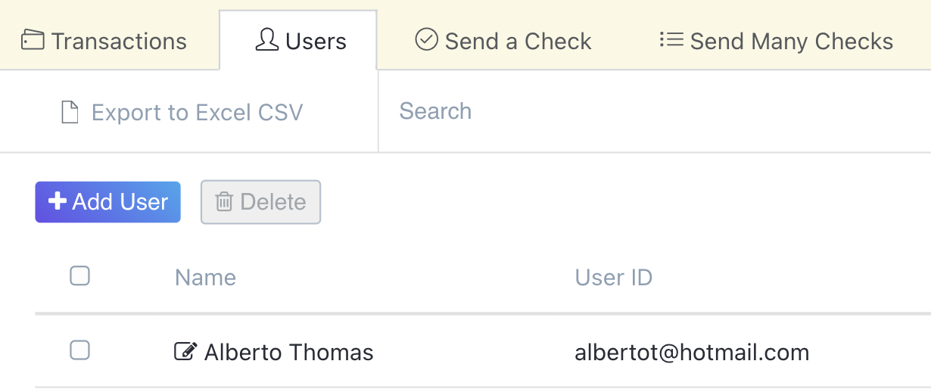Toggle the select-all checkbox in the table header

click(79, 276)
